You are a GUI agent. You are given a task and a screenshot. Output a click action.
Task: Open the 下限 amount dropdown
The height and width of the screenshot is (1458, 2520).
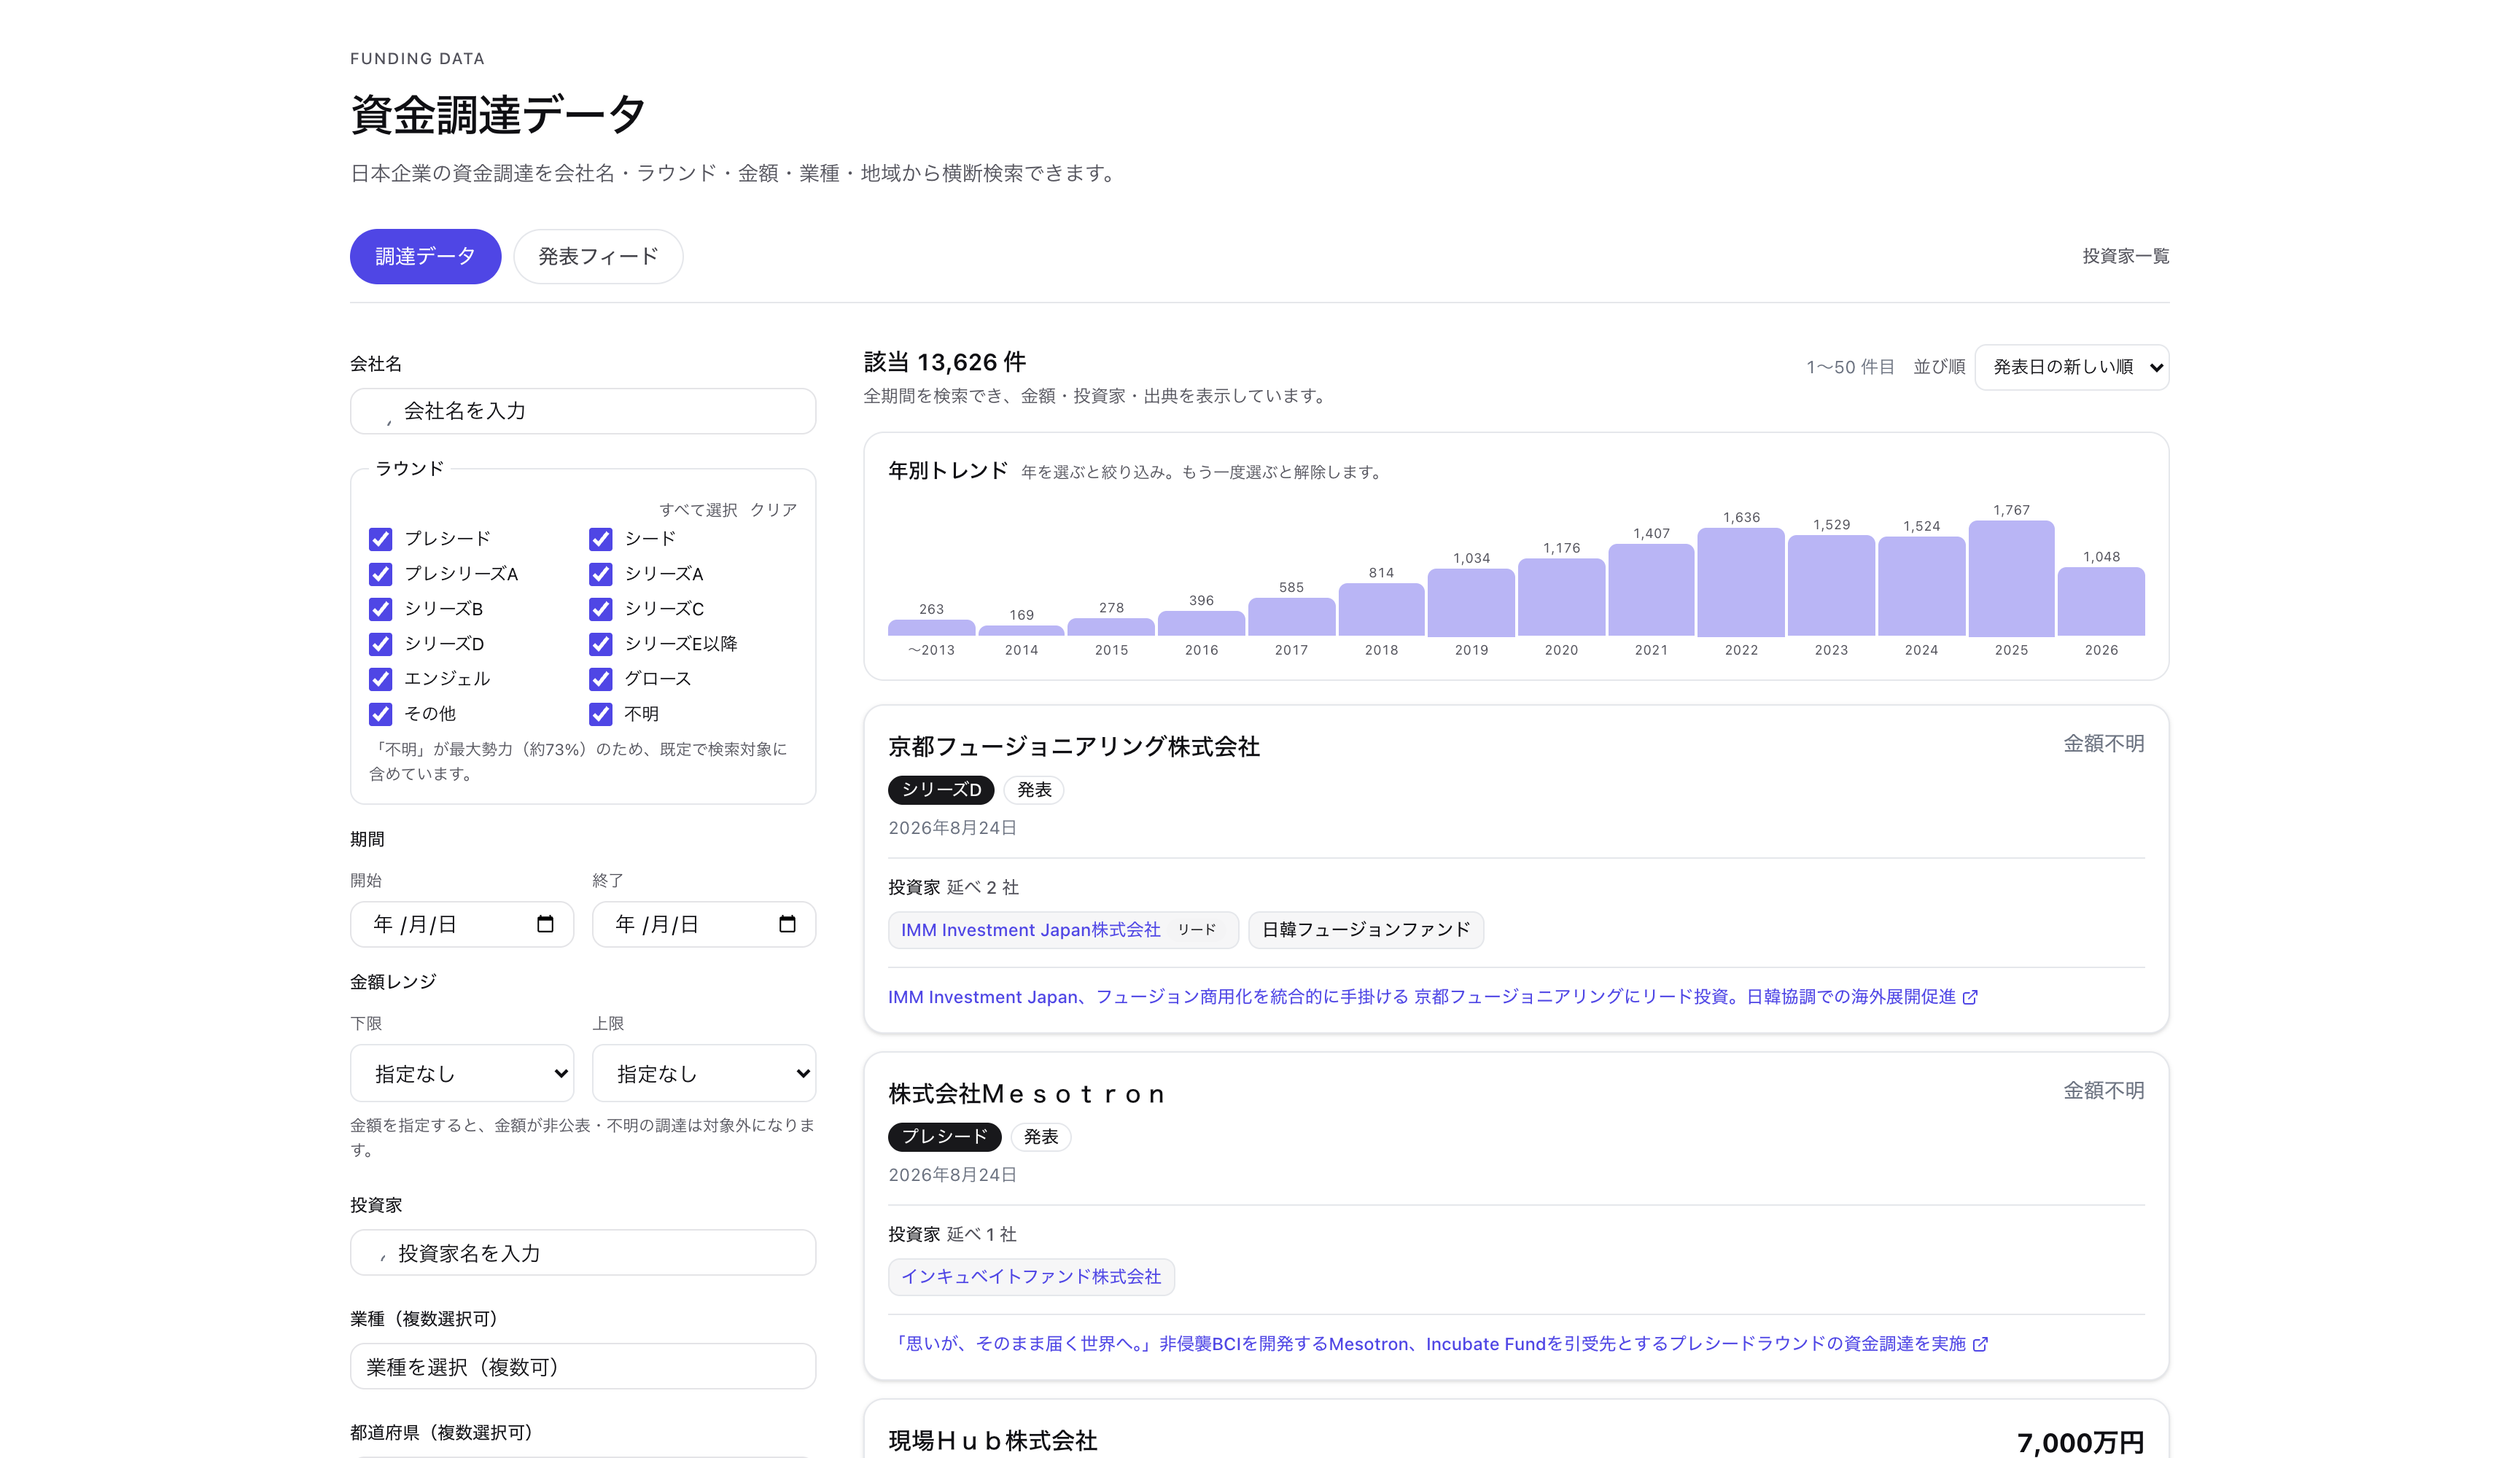pyautogui.click(x=462, y=1073)
